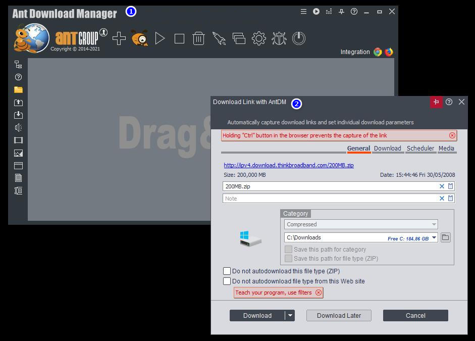Open the C:\Downloads path dropdown
This screenshot has width=475, height=341.
tap(434, 237)
